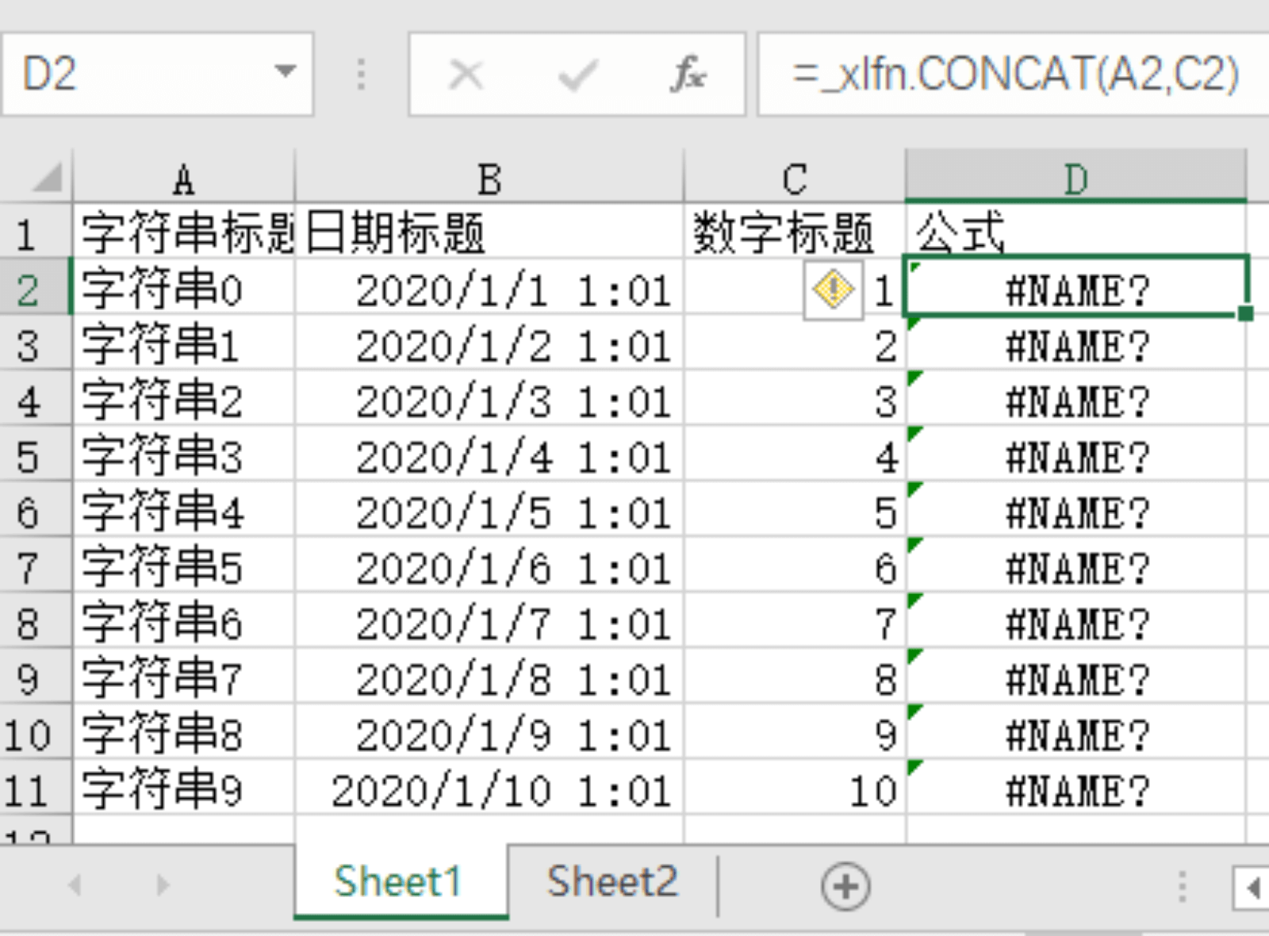Expand the Name Box dropdown arrow
1269x936 pixels.
point(285,72)
